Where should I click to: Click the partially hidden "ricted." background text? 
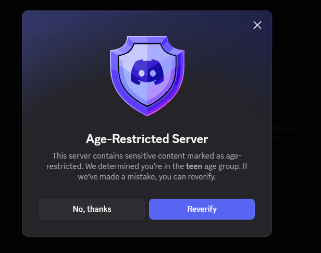tap(284, 128)
